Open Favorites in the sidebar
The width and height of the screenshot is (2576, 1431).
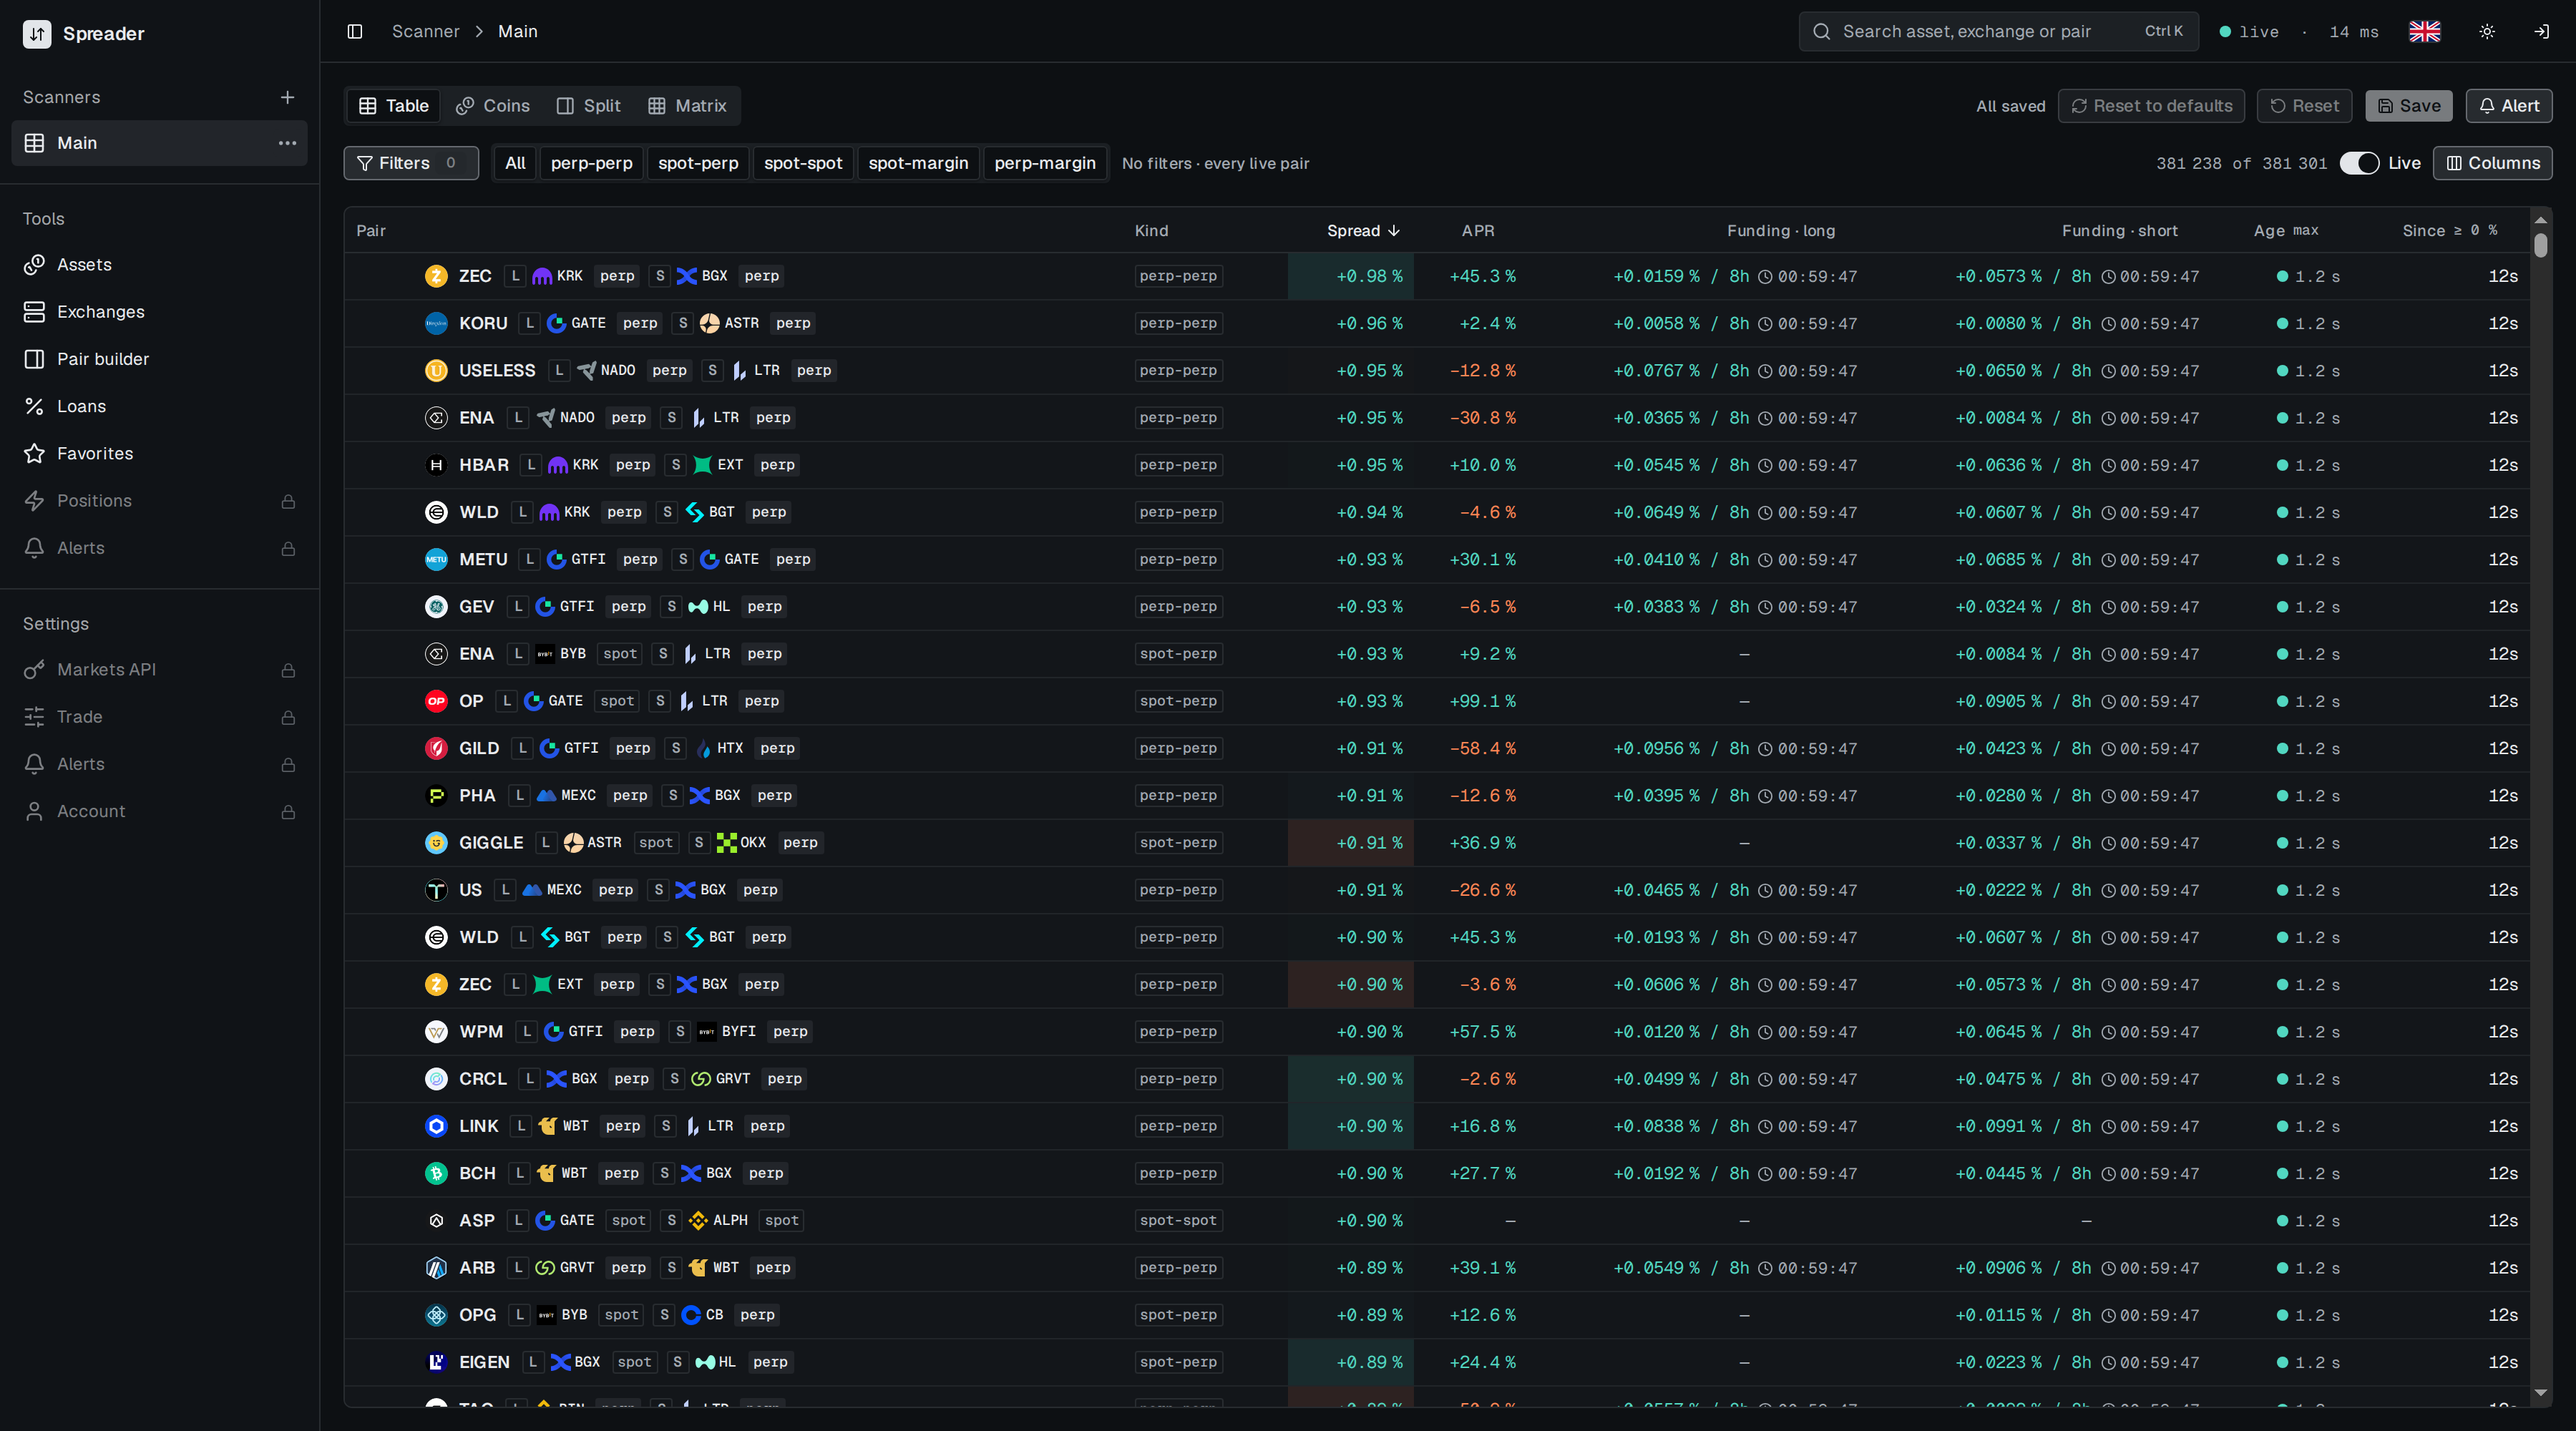pyautogui.click(x=159, y=453)
